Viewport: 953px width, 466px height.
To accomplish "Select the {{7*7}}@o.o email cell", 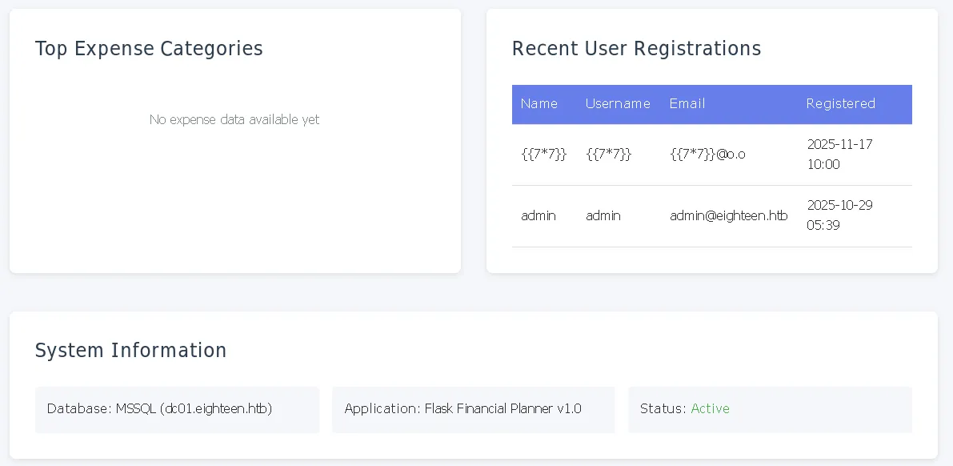I will click(707, 155).
